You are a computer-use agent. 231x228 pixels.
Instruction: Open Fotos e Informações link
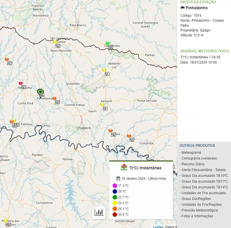tap(197, 216)
